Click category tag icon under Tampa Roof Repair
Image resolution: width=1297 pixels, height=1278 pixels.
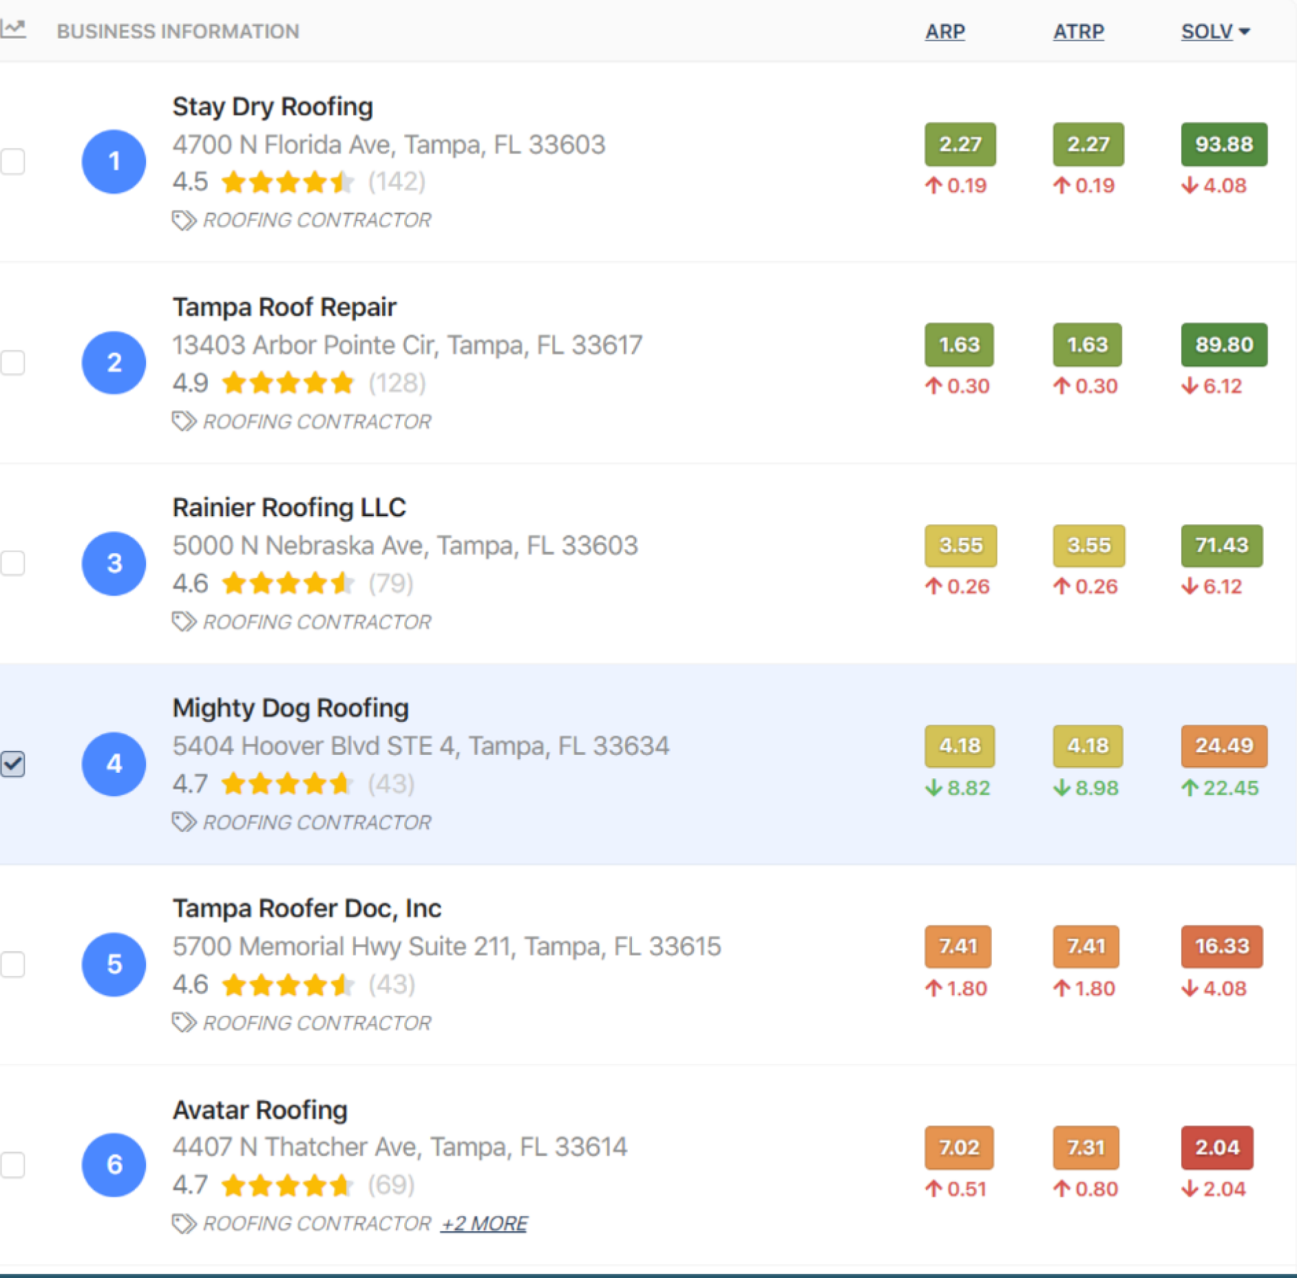pyautogui.click(x=184, y=421)
